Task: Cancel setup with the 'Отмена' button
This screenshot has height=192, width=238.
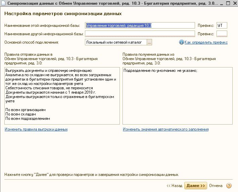Action: [216, 186]
